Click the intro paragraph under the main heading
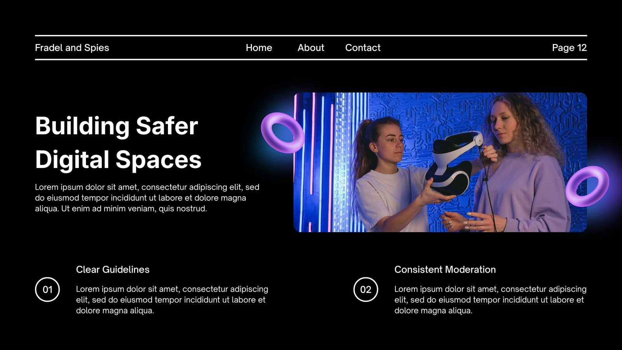Image resolution: width=622 pixels, height=350 pixels. coord(147,198)
